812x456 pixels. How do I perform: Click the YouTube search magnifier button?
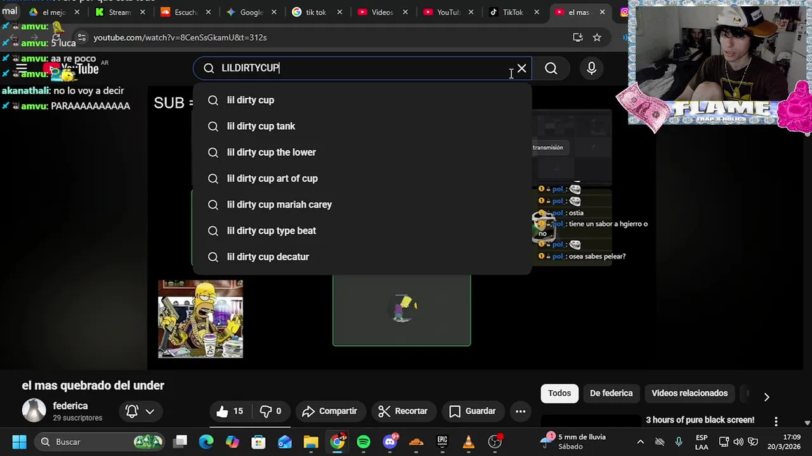pos(551,68)
